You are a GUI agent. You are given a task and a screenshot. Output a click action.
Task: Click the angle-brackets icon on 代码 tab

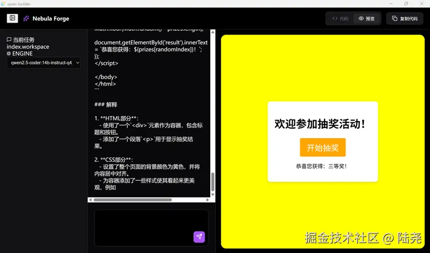coord(335,18)
